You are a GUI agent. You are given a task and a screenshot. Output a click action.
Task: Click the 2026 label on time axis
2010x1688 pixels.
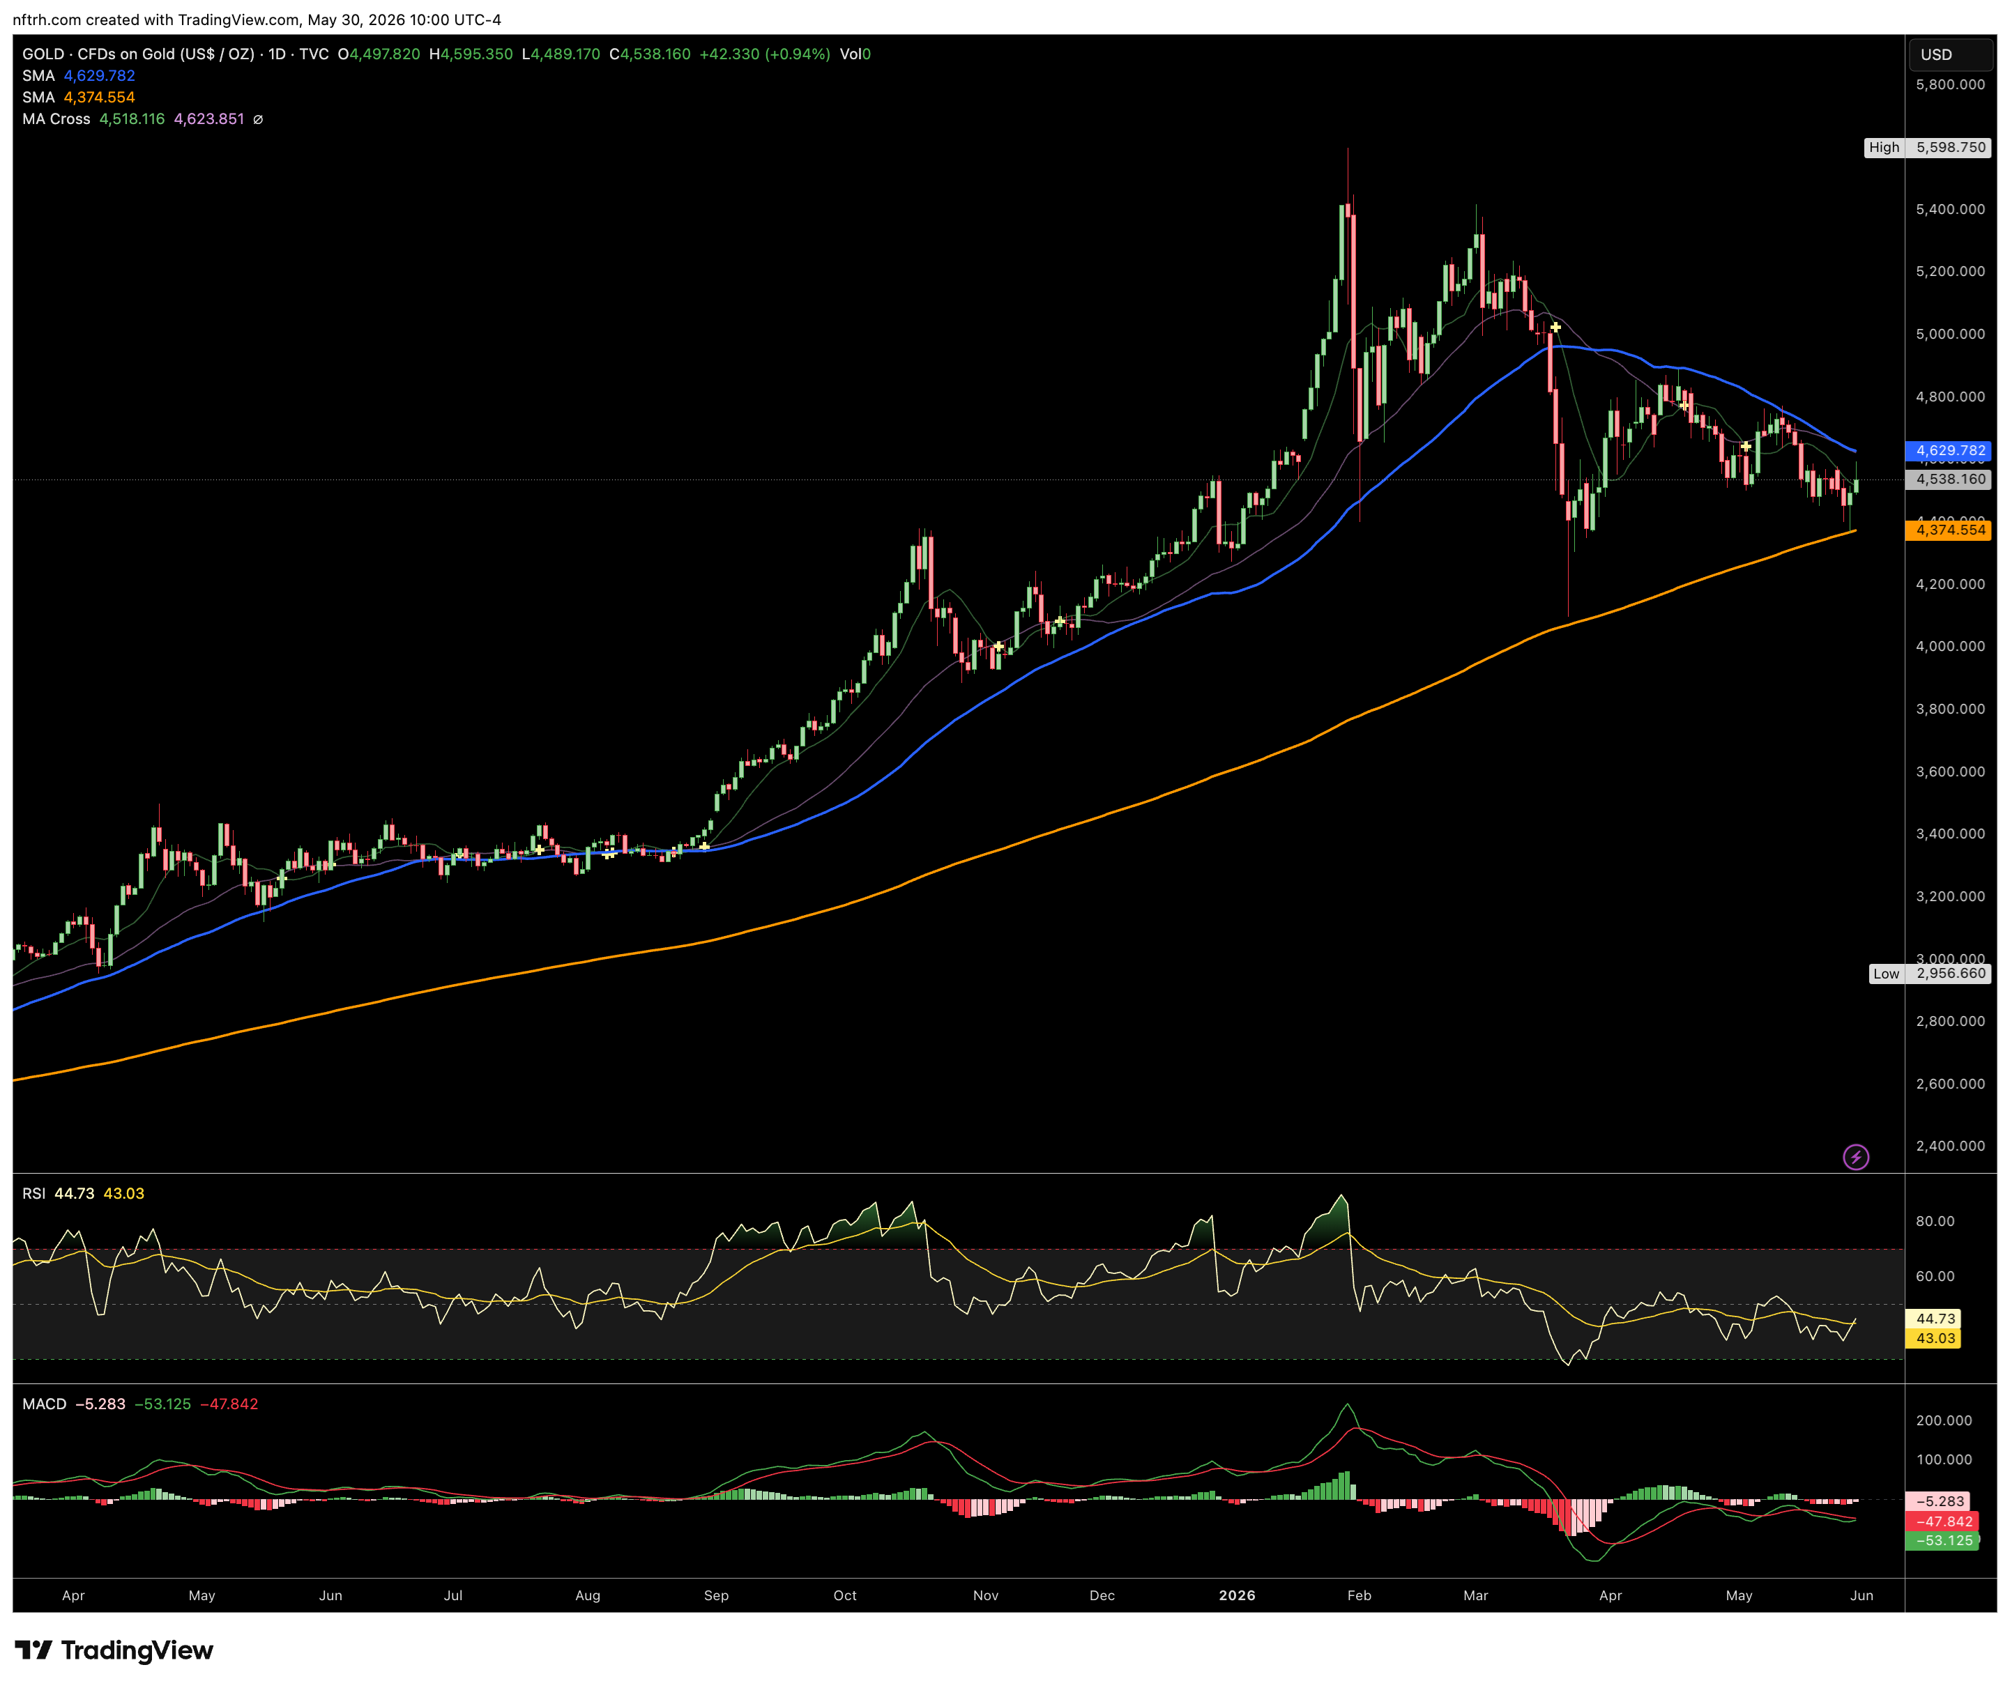pyautogui.click(x=1237, y=1595)
